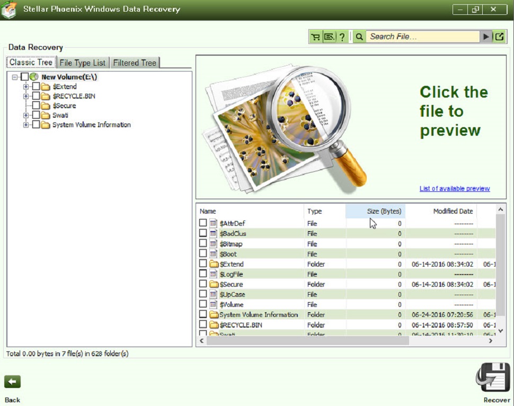Click the shopping cart buy icon
Viewport: 514px width, 406px height.
coord(316,37)
